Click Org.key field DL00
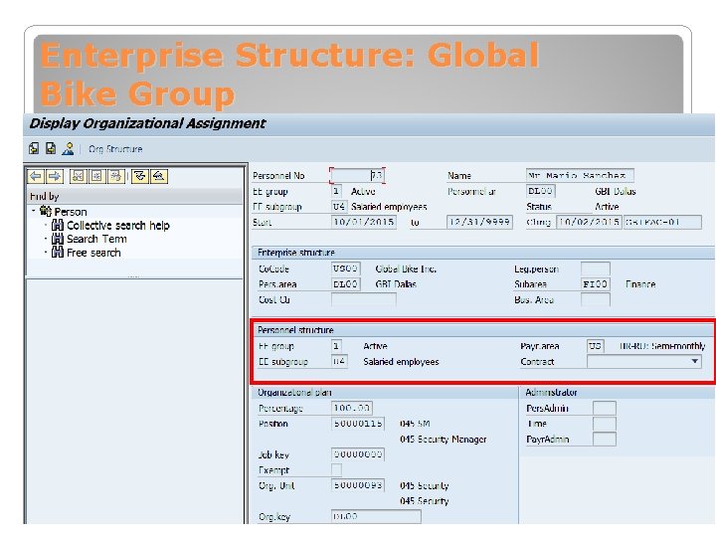 [375, 516]
